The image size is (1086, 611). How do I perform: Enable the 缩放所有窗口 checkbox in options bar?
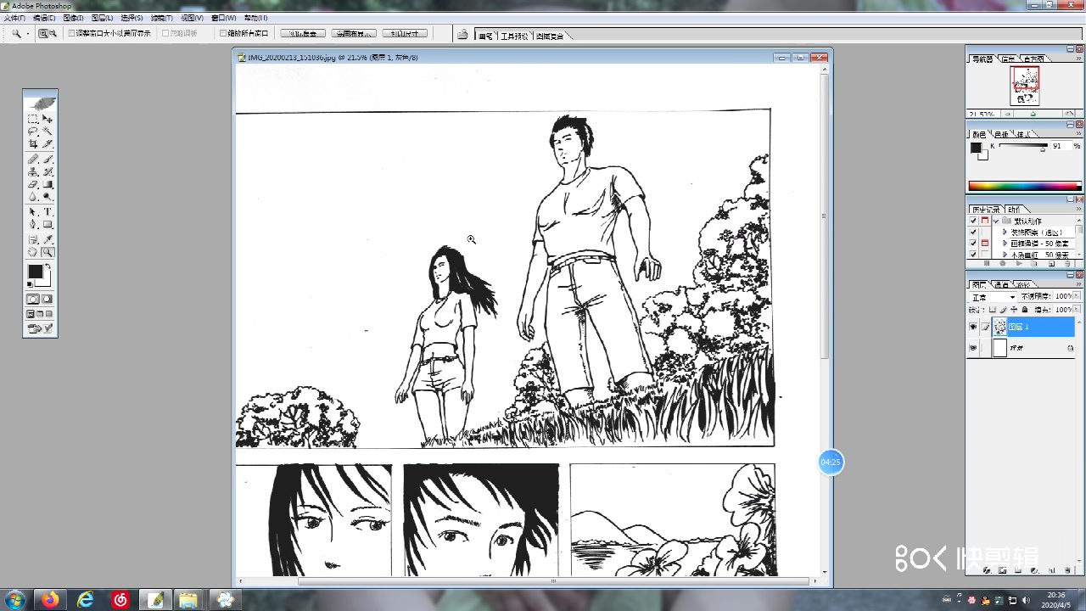(x=222, y=33)
